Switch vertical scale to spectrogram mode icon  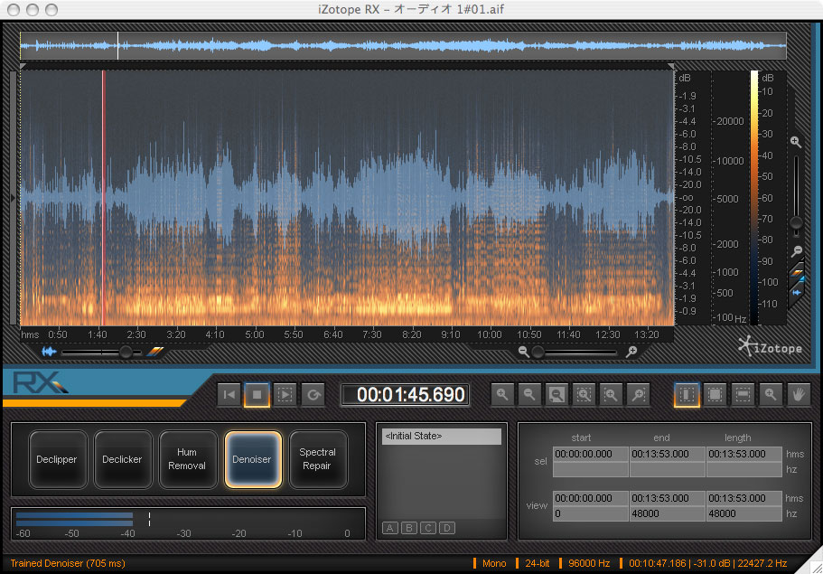click(x=798, y=273)
